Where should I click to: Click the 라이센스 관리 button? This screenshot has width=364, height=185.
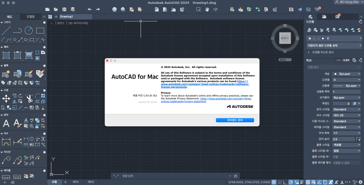click(235, 120)
